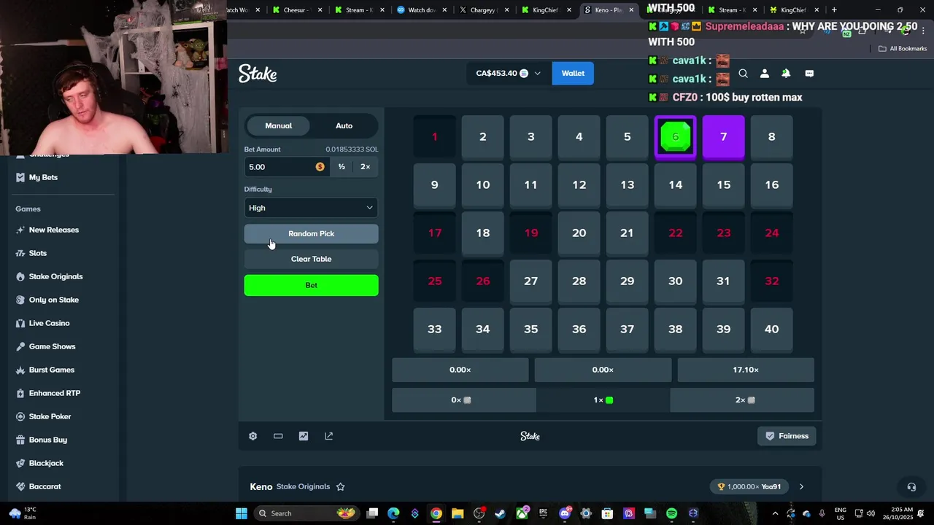This screenshot has height=525, width=934.
Task: Open the Difficulty dropdown set to High
Action: (311, 208)
